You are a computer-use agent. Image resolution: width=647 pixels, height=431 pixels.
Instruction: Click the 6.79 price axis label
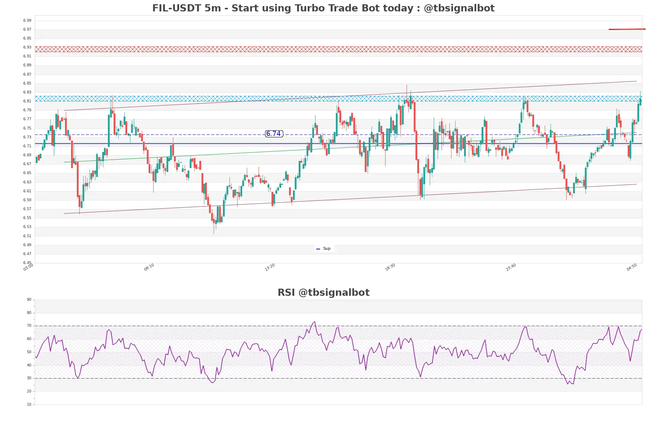tap(27, 110)
